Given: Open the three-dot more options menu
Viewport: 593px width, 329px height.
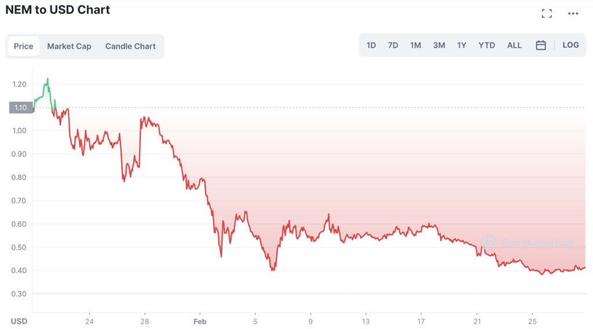Looking at the screenshot, I should click(573, 13).
